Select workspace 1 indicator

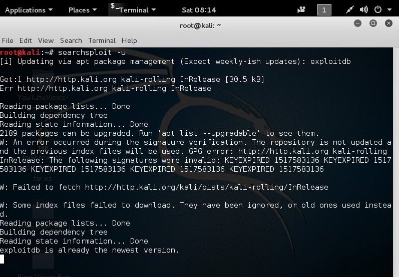[324, 10]
